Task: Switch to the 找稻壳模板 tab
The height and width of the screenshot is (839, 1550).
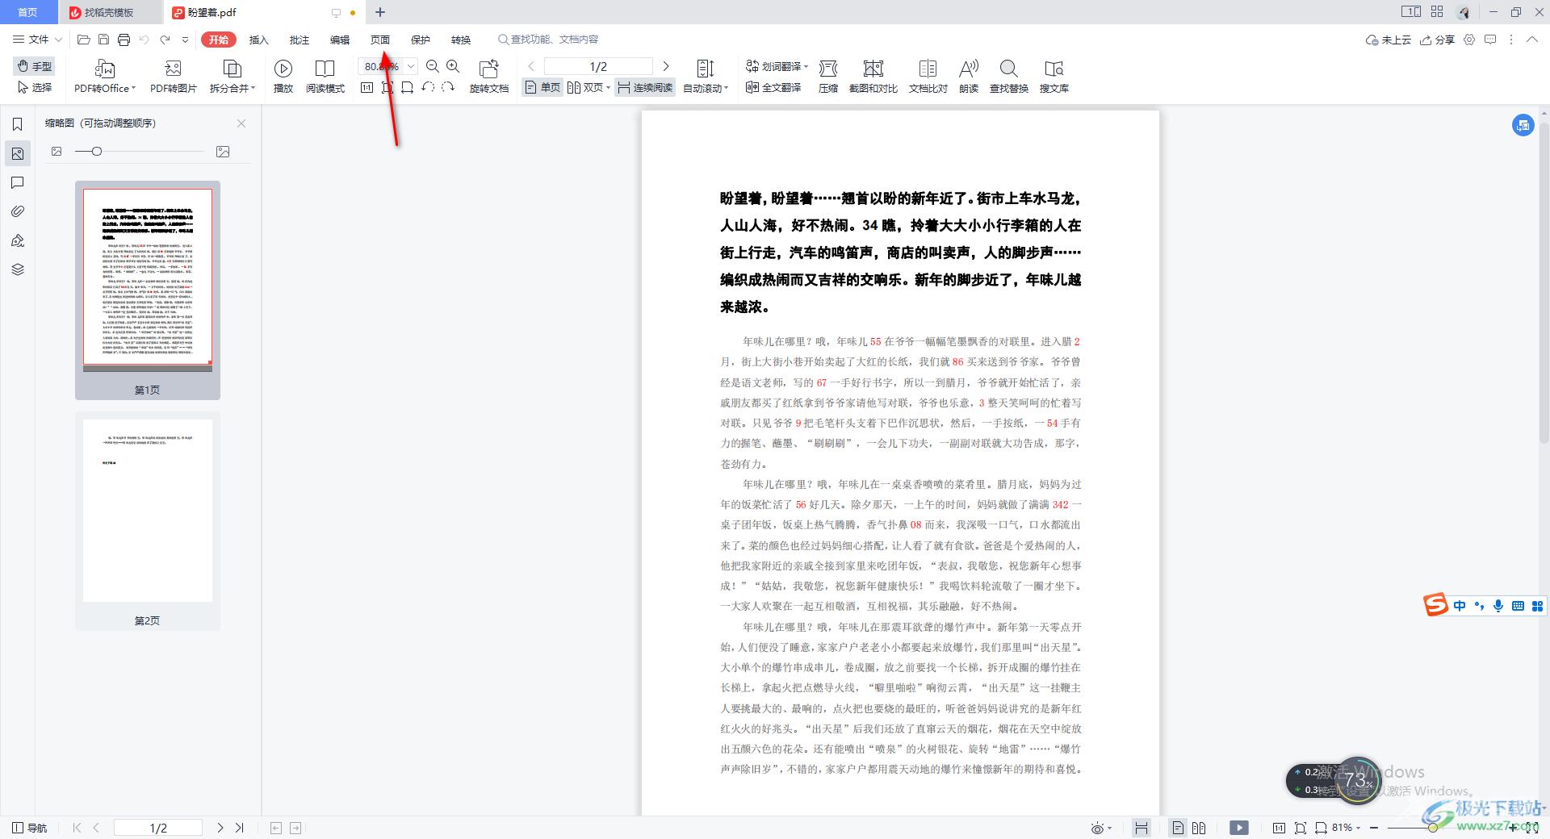Action: tap(110, 12)
